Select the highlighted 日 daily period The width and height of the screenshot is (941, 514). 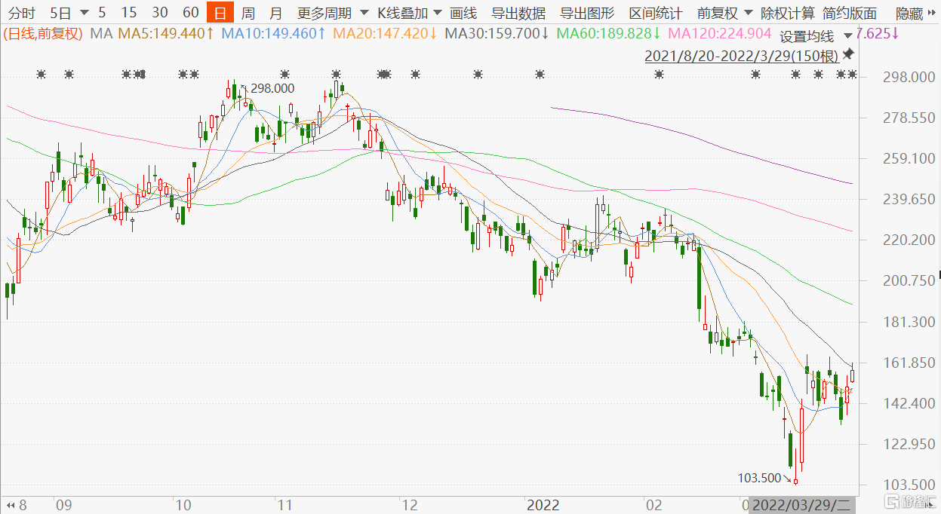click(220, 13)
